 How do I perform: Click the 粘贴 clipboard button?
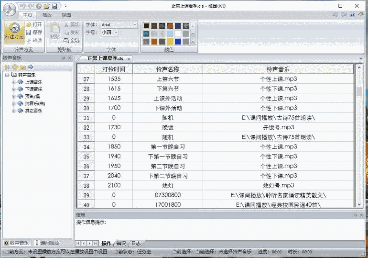coord(54,31)
